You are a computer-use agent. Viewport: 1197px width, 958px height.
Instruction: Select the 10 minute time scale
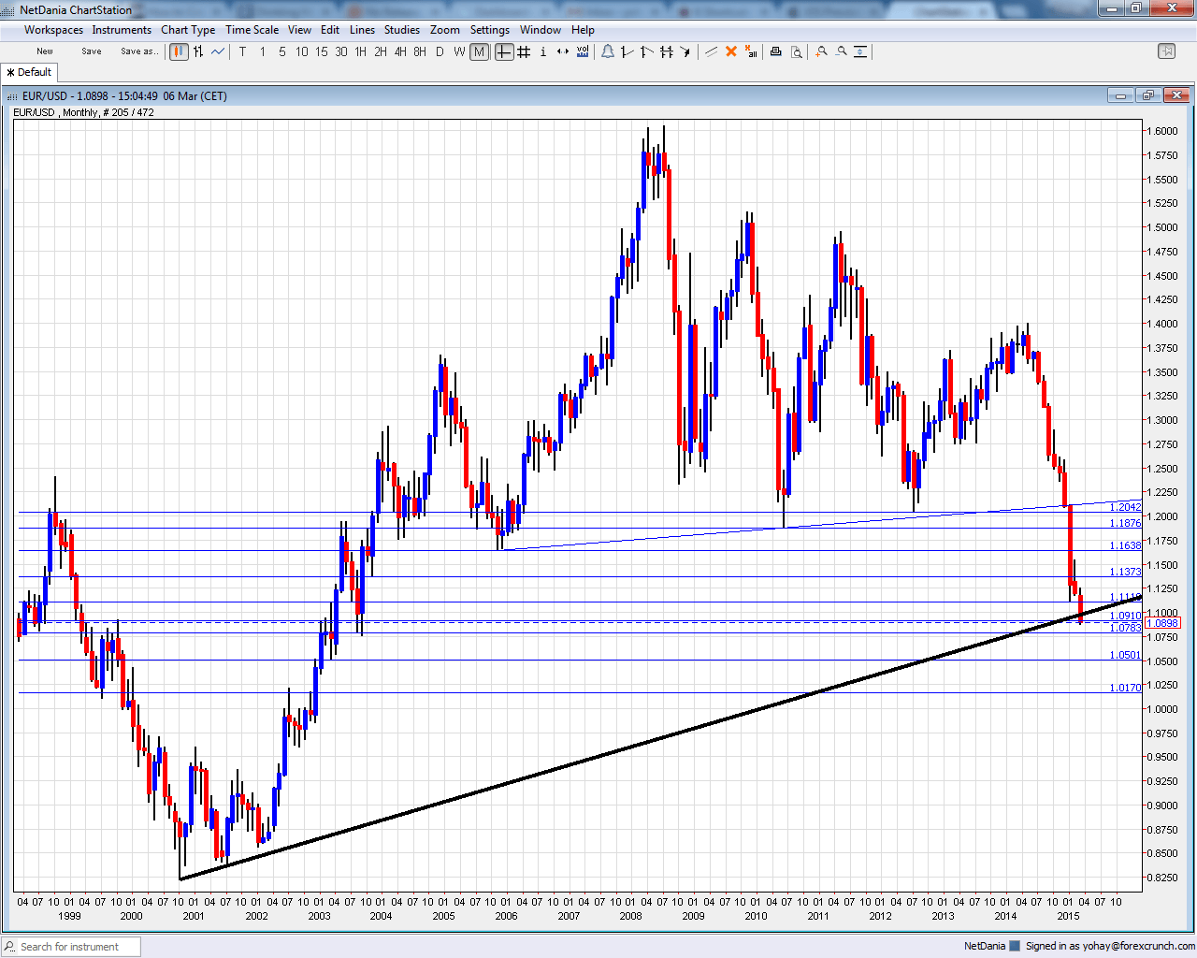tap(301, 51)
